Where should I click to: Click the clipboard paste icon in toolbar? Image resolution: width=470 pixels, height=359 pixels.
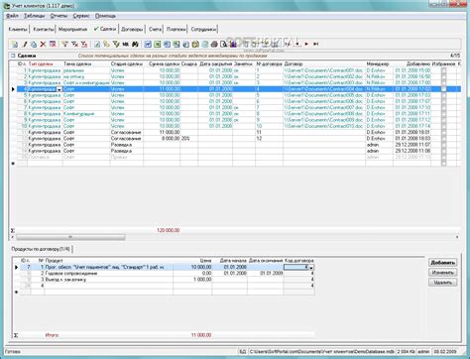tap(195, 44)
